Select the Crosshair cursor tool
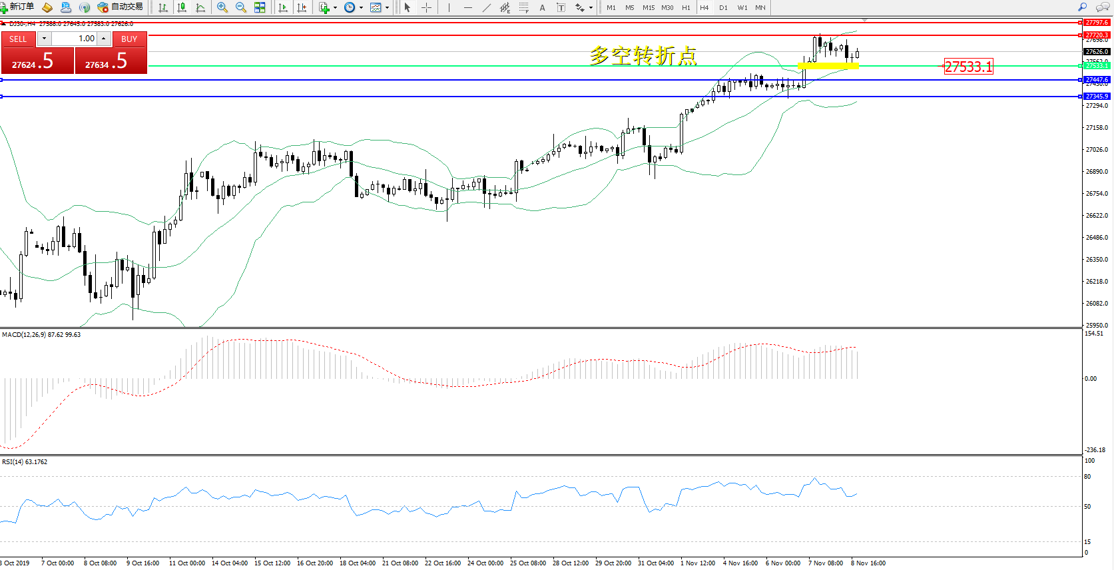This screenshot has width=1114, height=570. pos(427,7)
